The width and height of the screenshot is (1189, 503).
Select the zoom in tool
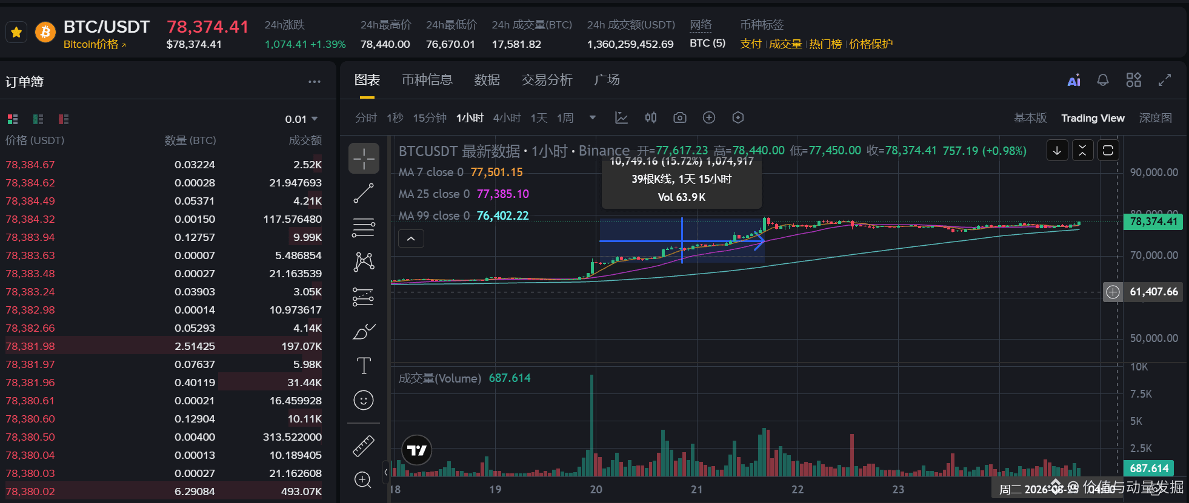tap(364, 480)
